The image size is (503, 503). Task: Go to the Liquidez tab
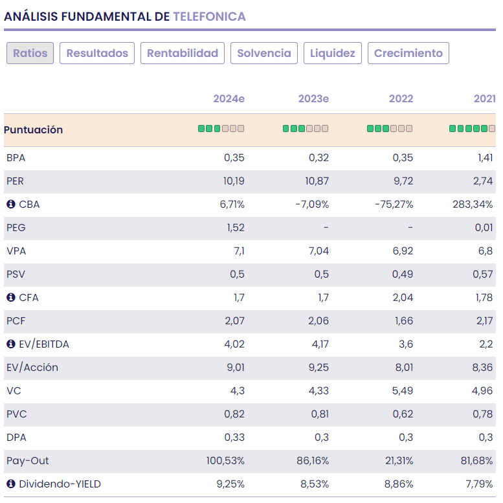(332, 53)
